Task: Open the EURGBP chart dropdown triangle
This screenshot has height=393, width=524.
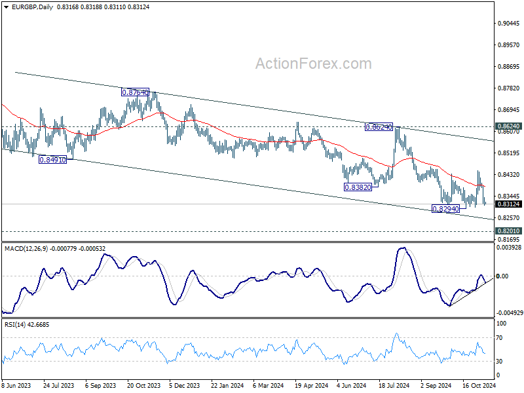Action: click(x=7, y=7)
